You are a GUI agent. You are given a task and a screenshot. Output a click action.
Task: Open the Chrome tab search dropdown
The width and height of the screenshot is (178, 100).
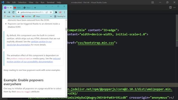(x=46, y=6)
